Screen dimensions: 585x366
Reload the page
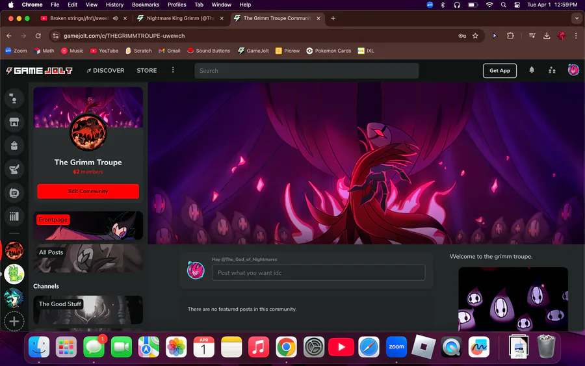(38, 36)
